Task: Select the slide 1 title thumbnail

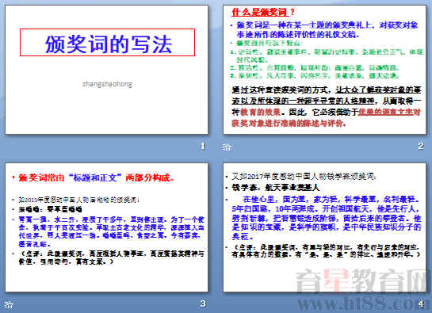Action: click(107, 70)
